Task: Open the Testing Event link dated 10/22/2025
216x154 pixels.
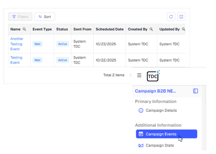Action: 16,60
